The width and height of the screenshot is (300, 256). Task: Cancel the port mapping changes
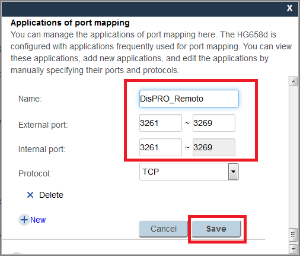(164, 229)
